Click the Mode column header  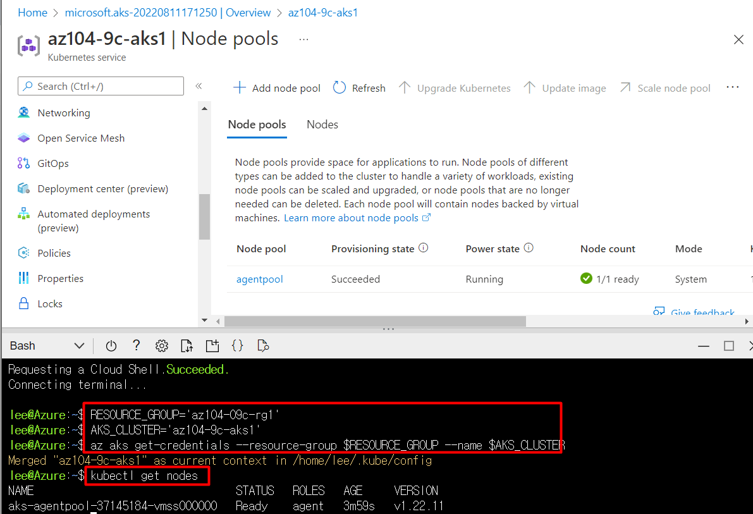point(689,249)
